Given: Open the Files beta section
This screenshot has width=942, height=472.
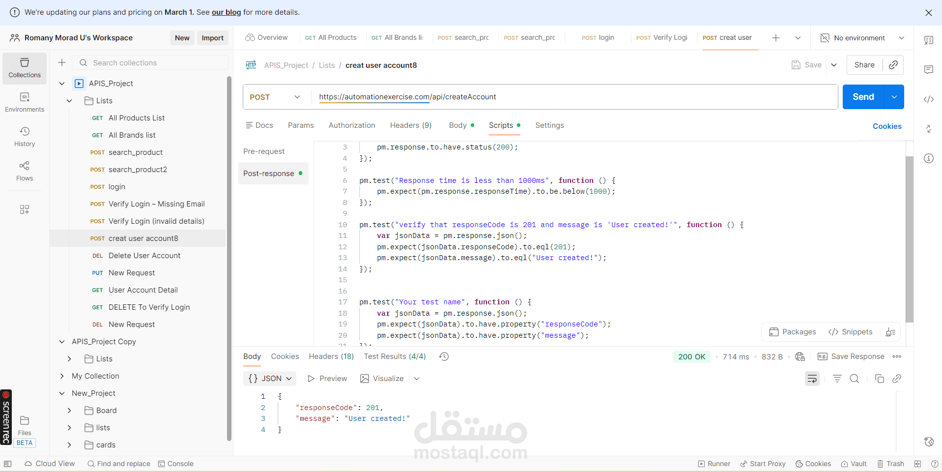Looking at the screenshot, I should pos(25,431).
